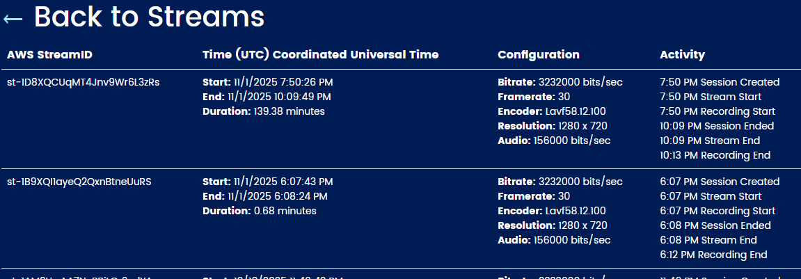Select stream ID st-1B9XQI1ayeQ2QxnBtneUuRS

point(79,182)
